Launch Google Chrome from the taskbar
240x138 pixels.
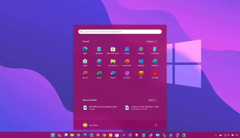(104, 135)
